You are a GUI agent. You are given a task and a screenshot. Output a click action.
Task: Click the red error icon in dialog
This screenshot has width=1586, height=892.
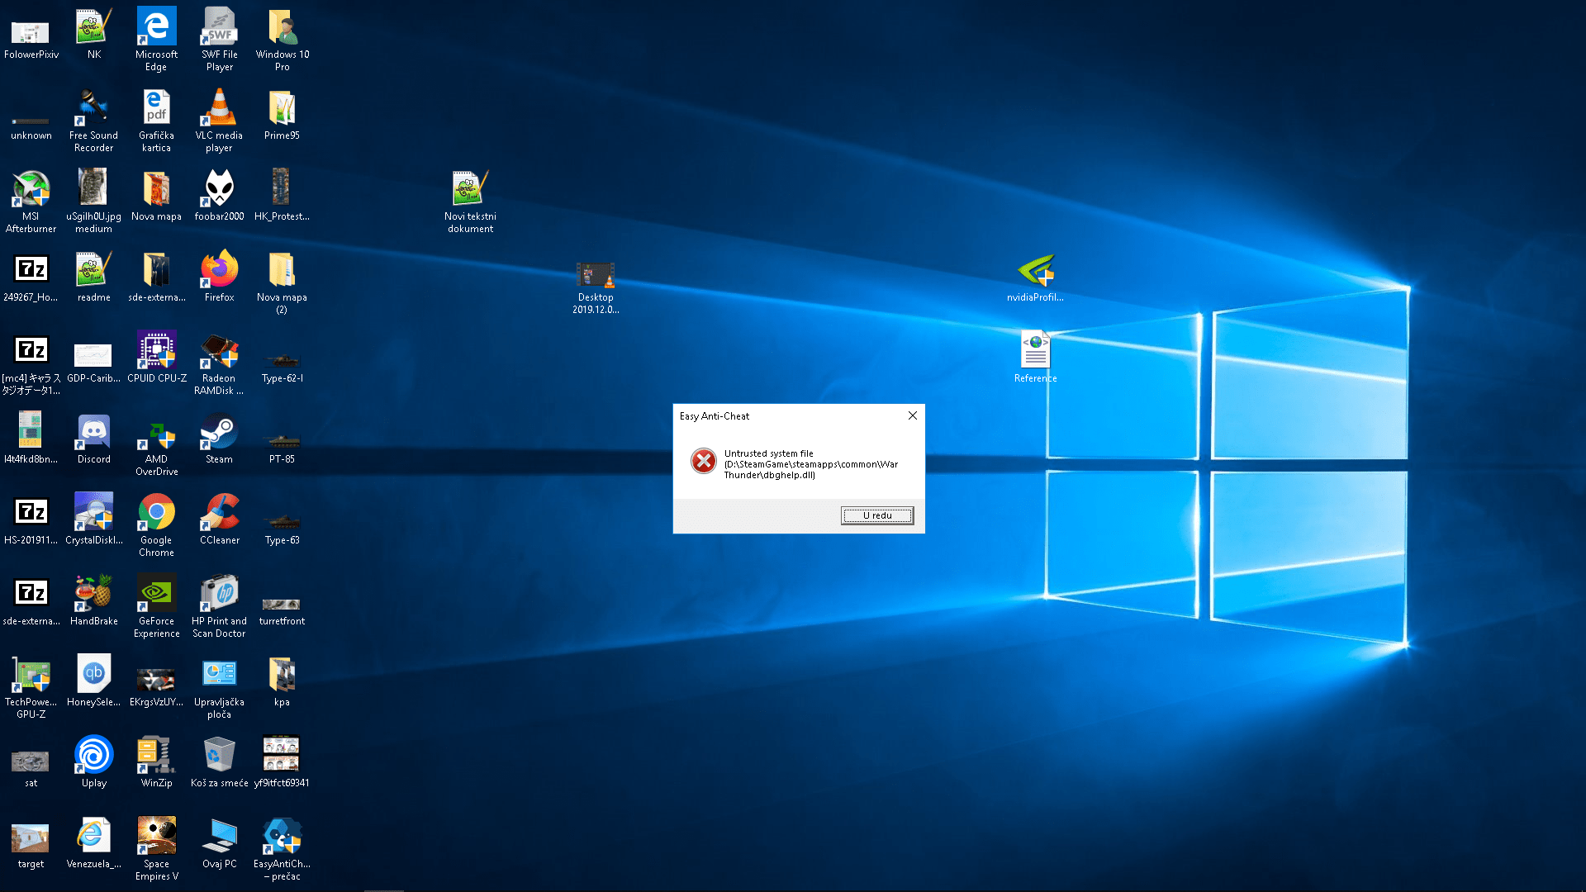704,461
